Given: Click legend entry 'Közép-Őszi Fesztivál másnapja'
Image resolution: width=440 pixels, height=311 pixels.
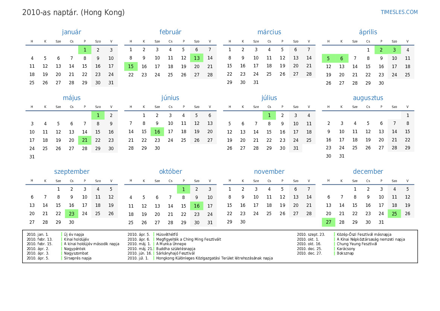Looking at the screenshot, I should (364, 234).
